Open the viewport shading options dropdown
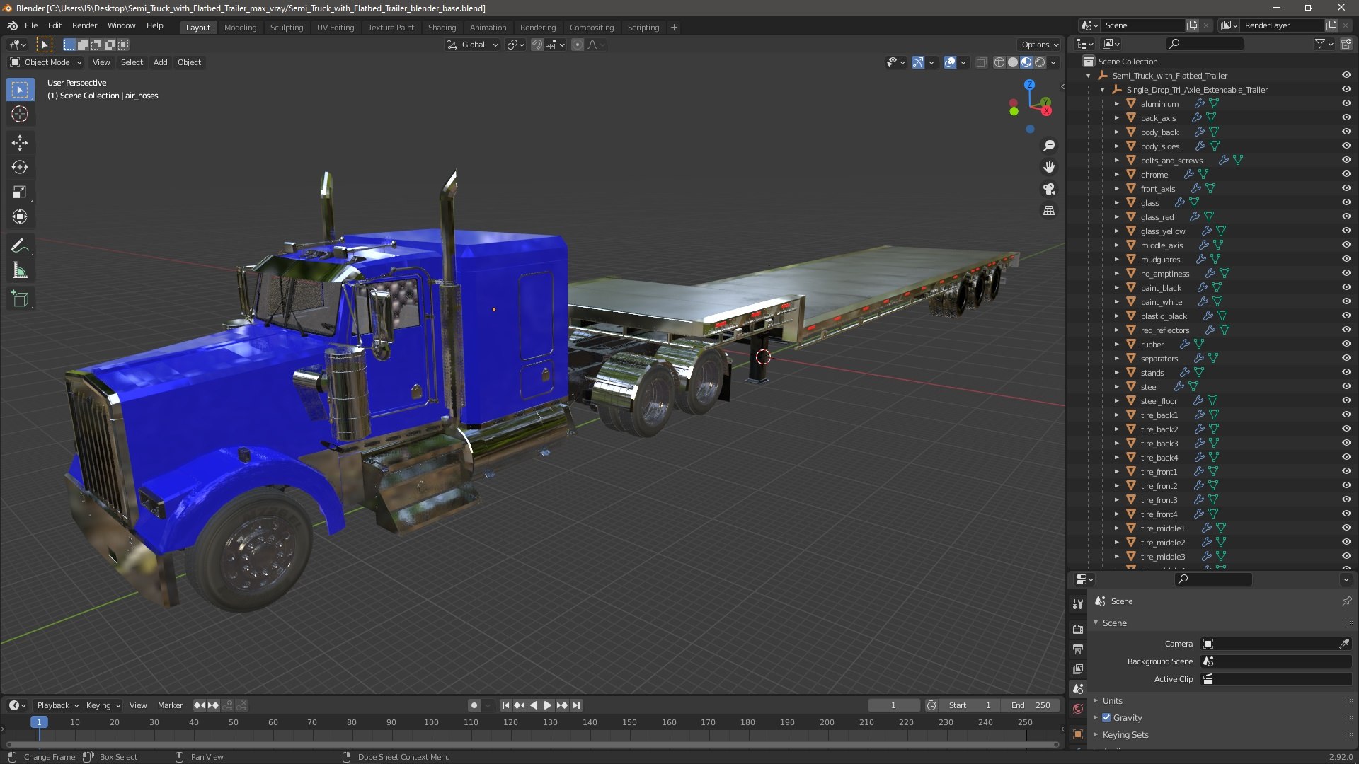The image size is (1359, 764). tap(1054, 62)
